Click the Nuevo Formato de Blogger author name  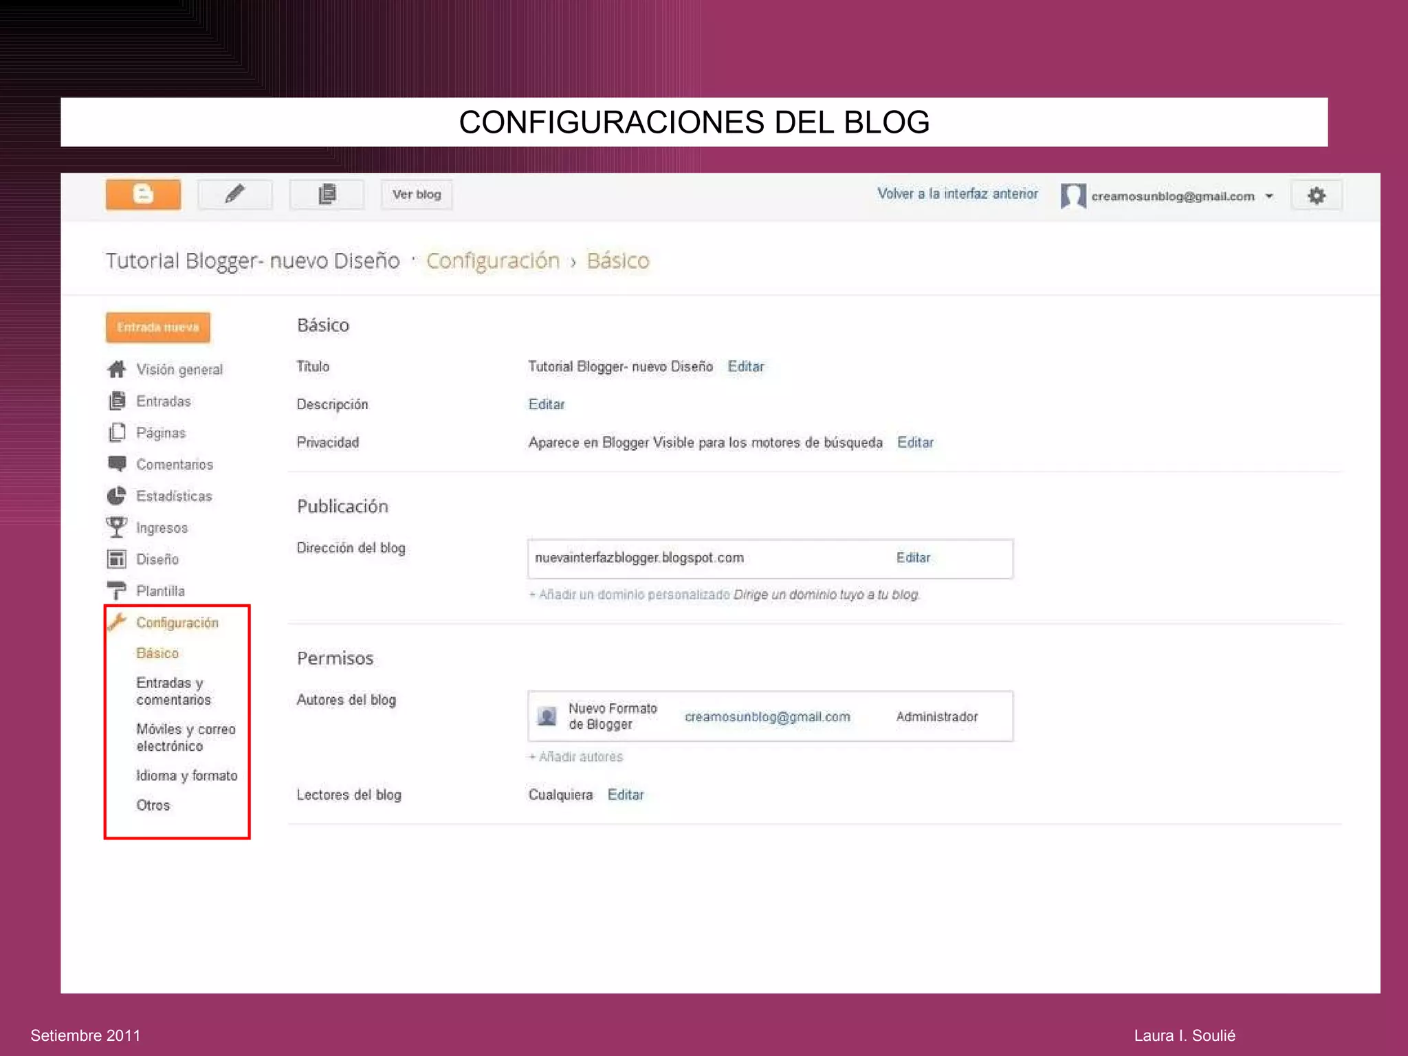613,716
